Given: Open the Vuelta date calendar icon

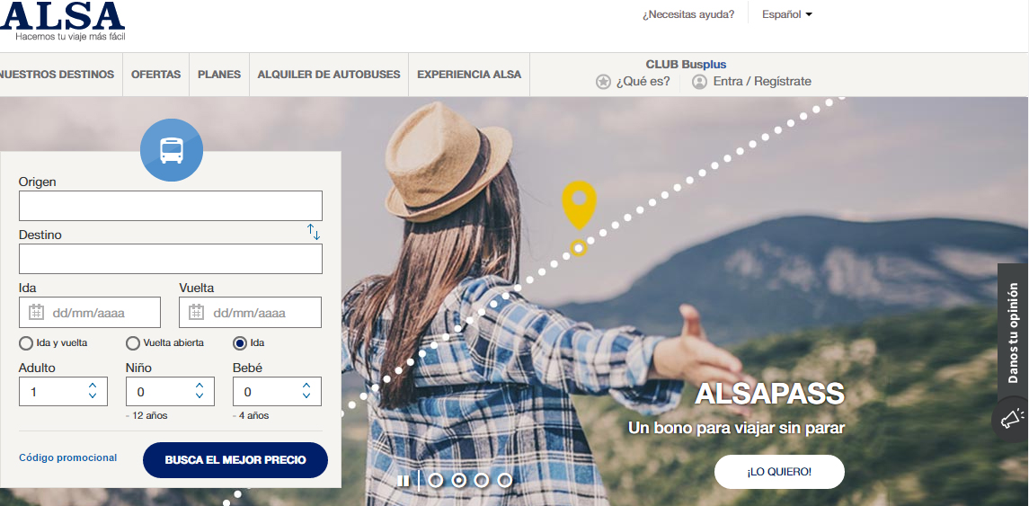Looking at the screenshot, I should pos(196,313).
